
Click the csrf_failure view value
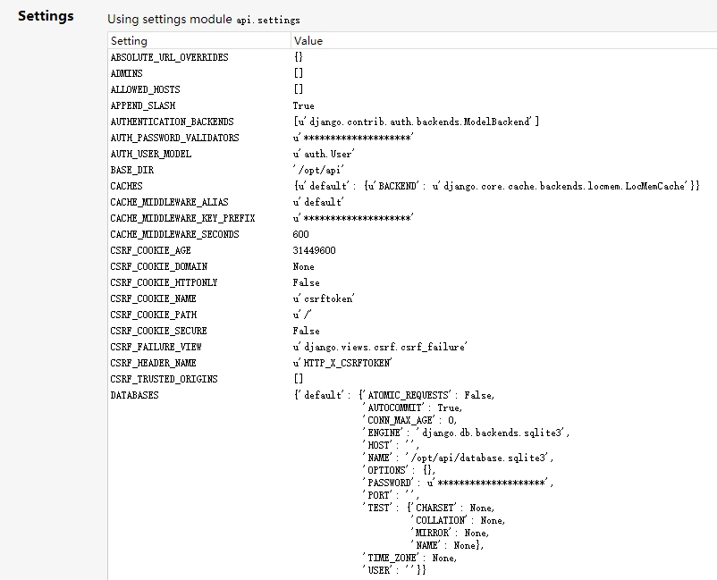point(381,347)
